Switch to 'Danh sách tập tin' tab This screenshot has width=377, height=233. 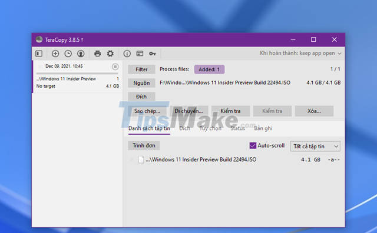[x=149, y=128]
